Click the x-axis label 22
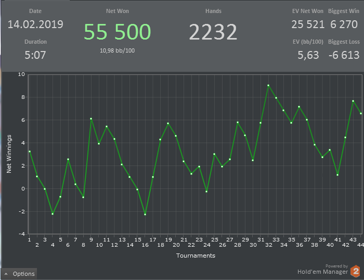Viewport: 364px width, 280px height. point(191,245)
